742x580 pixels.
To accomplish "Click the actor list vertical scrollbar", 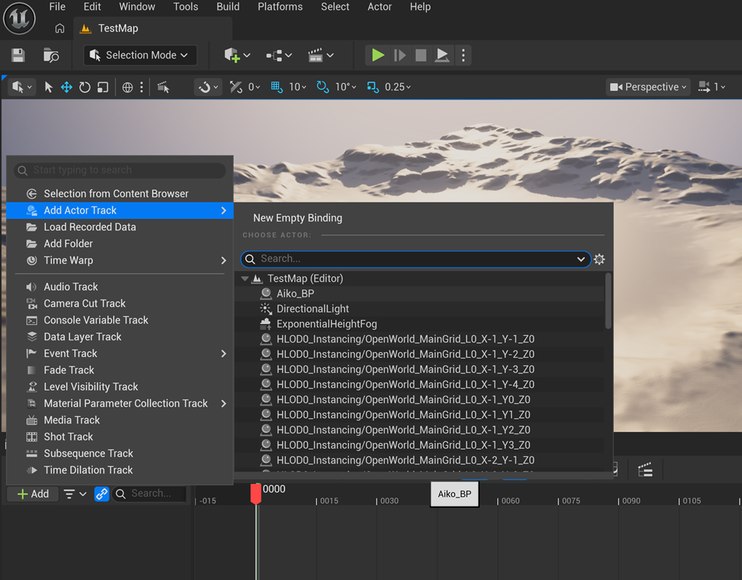I will (x=608, y=301).
